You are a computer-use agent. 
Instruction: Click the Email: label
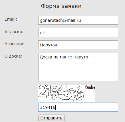click(11, 19)
